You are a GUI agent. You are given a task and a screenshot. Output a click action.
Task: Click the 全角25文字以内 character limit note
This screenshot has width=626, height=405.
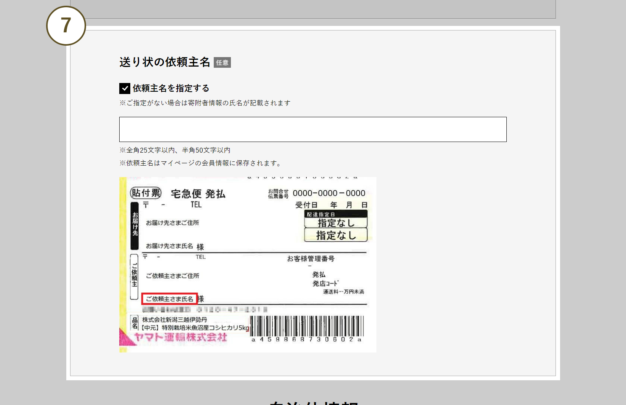pyautogui.click(x=175, y=150)
